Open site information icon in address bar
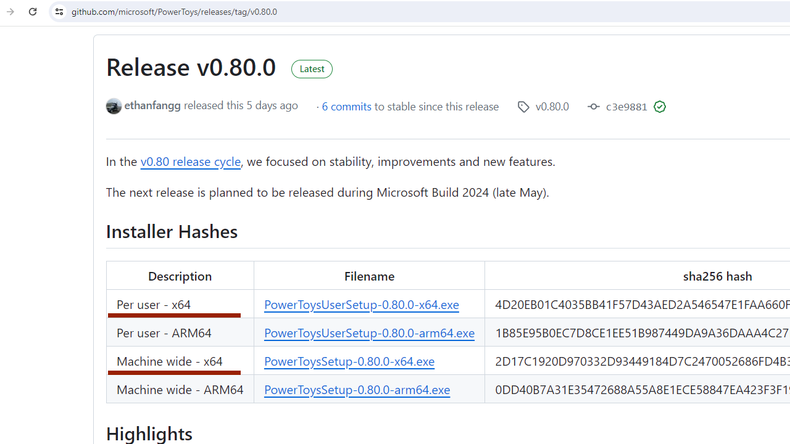The height and width of the screenshot is (444, 790). pos(59,12)
